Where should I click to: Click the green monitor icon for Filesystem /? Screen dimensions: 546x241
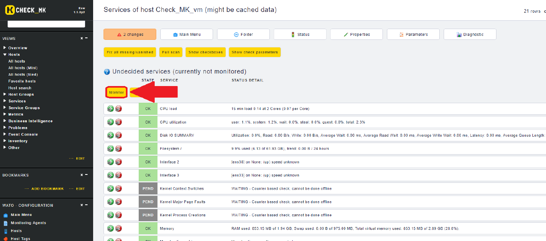click(x=111, y=149)
